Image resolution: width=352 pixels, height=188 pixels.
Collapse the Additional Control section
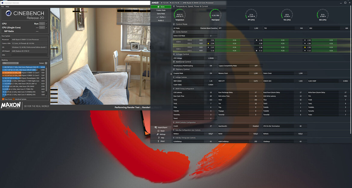[x=174, y=62]
